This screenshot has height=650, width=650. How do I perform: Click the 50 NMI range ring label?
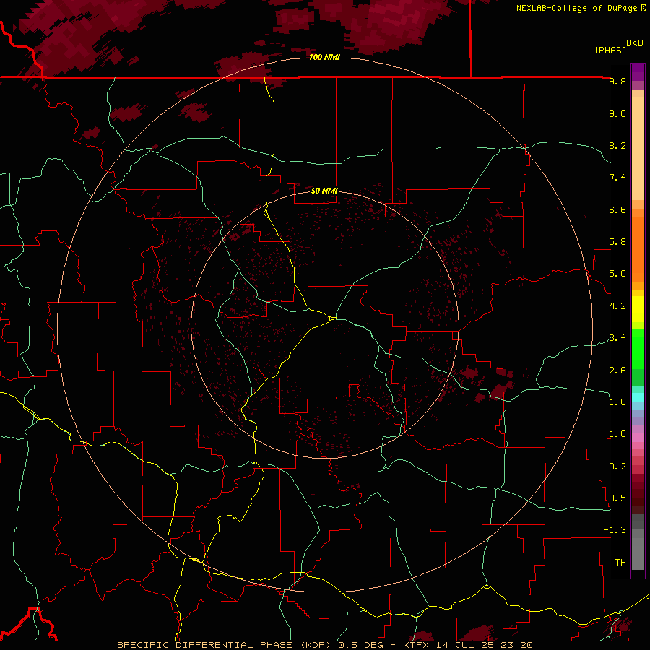point(324,191)
